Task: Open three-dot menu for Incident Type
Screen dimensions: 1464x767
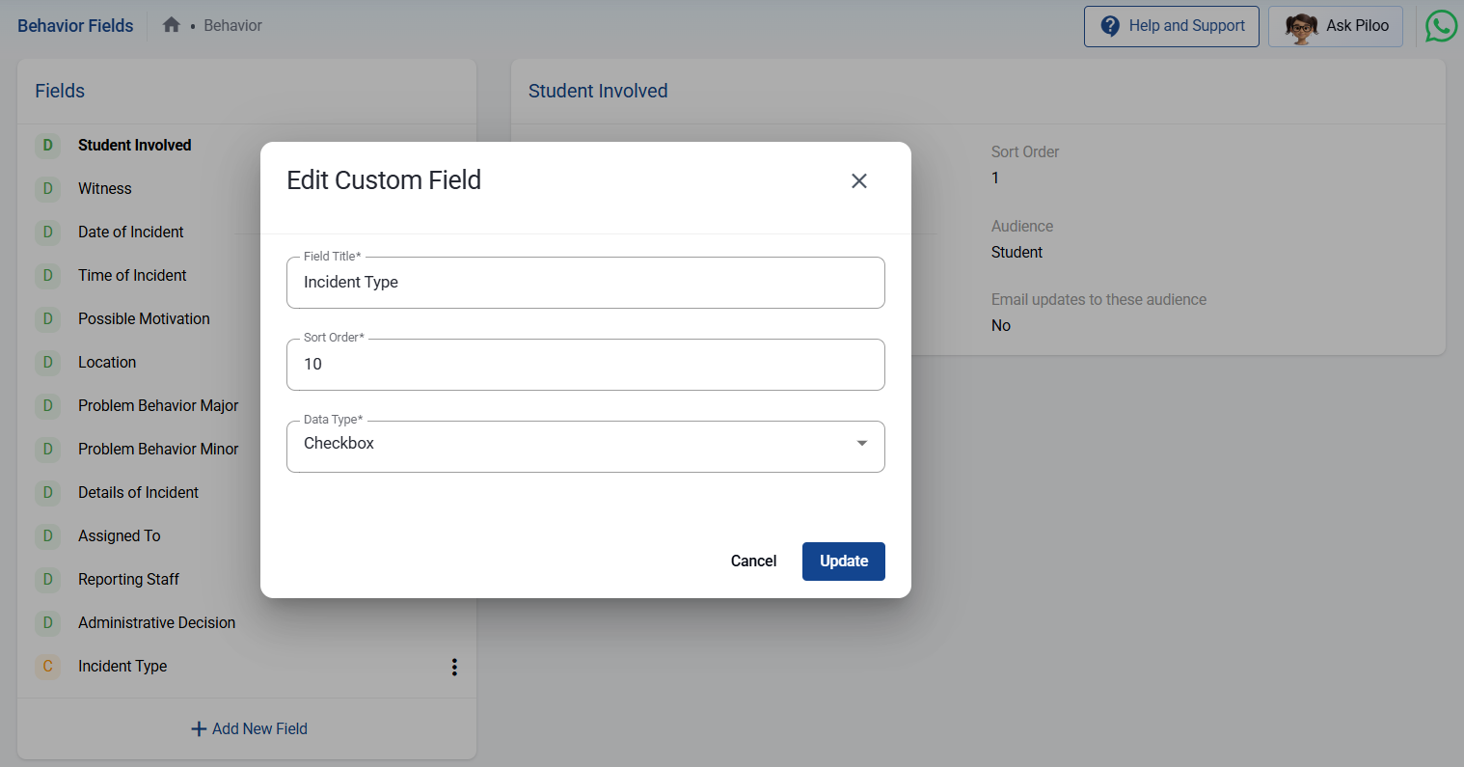Action: (454, 667)
